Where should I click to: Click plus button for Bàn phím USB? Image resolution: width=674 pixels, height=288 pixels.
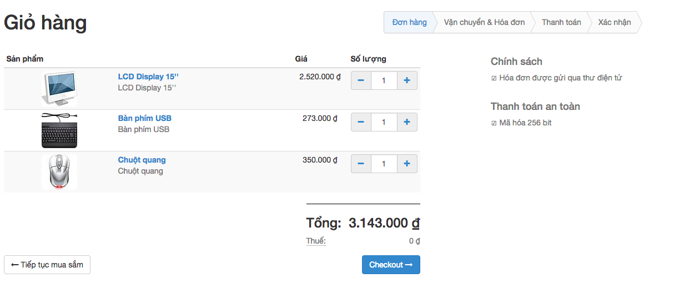[x=407, y=122]
